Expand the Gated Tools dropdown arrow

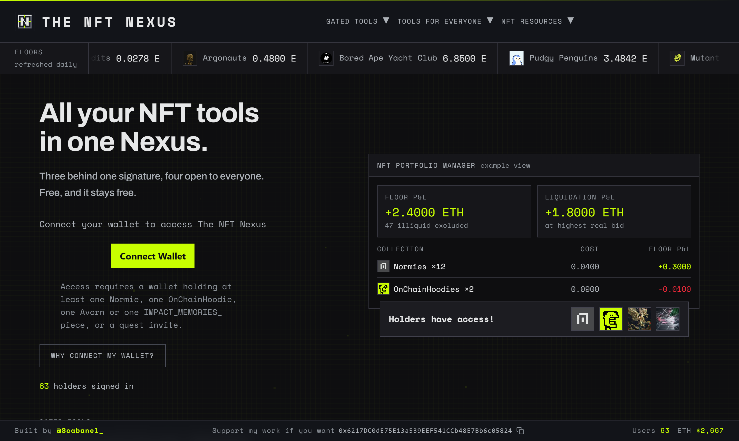(x=386, y=21)
